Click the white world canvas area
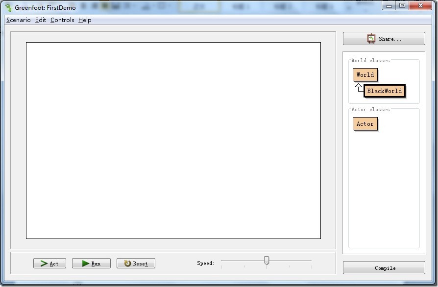This screenshot has height=287, width=438. coord(173,141)
